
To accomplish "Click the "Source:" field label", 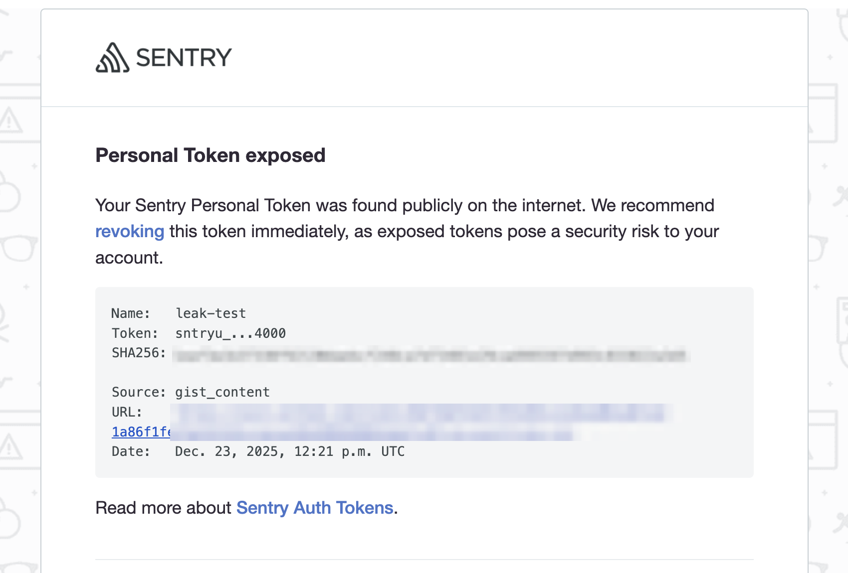I will tap(139, 392).
